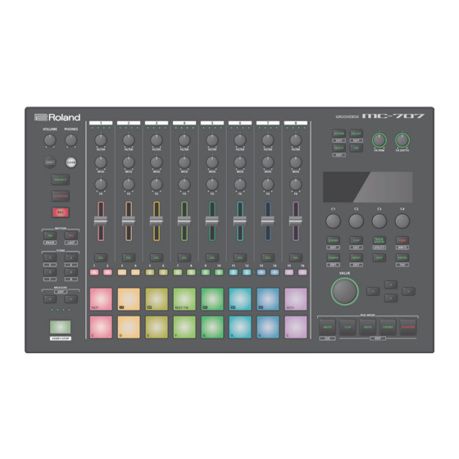Viewport: 459px width, 459px height.
Task: Click the QUANTIZE button
Action: [61, 196]
